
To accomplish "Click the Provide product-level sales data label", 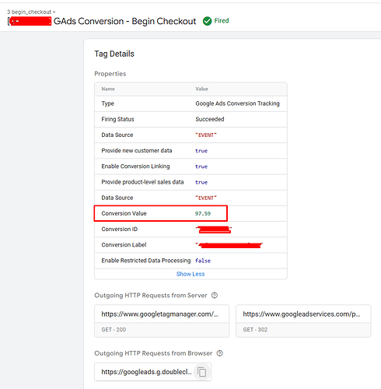I will [142, 182].
